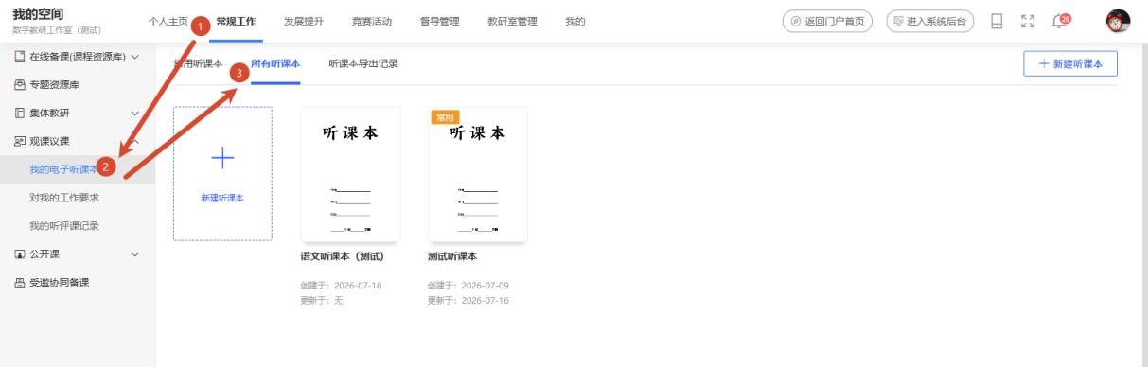The width and height of the screenshot is (1148, 367).
Task: Open the mobile device icon in header
Action: [x=997, y=21]
